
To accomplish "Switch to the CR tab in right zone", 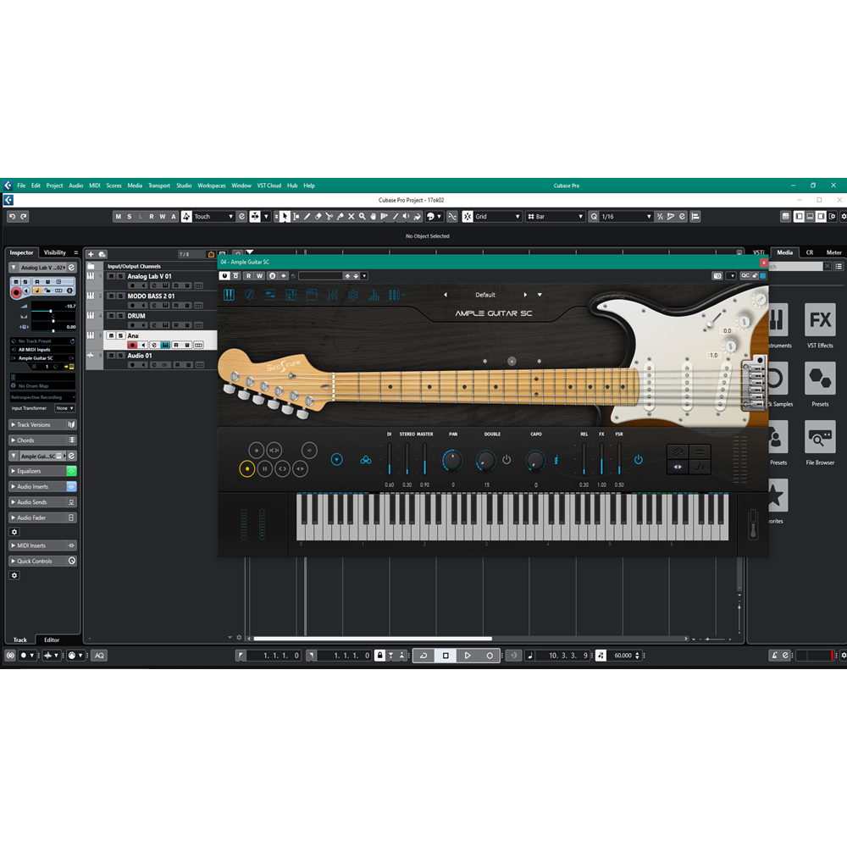I will pos(810,252).
